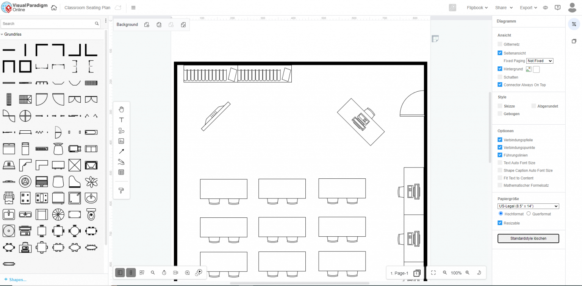582x286 pixels.
Task: Open the Share menu
Action: click(x=504, y=8)
